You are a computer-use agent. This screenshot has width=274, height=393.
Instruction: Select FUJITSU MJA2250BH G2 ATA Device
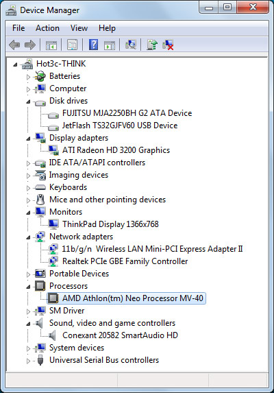point(127,113)
